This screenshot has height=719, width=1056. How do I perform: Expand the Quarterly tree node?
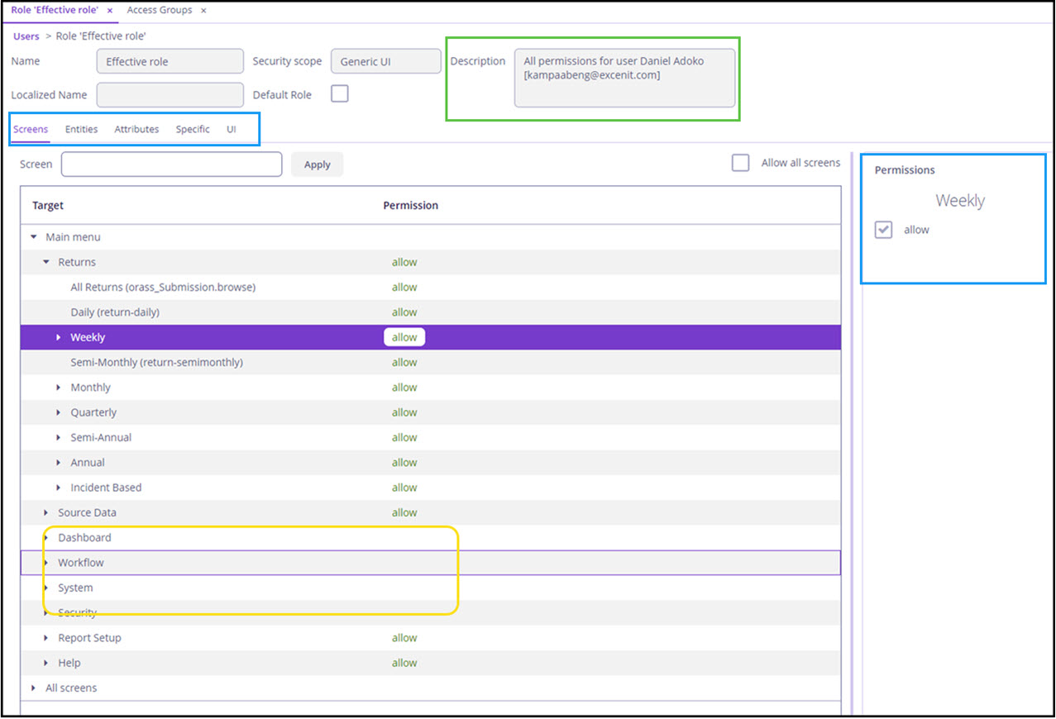[x=59, y=412]
